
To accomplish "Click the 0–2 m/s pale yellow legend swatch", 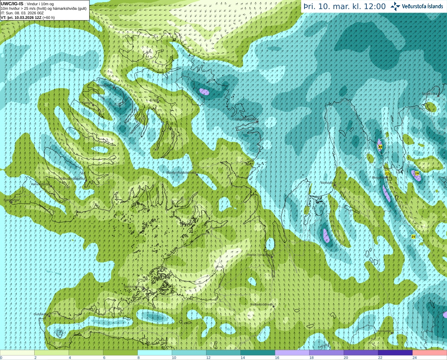I will point(17,353).
